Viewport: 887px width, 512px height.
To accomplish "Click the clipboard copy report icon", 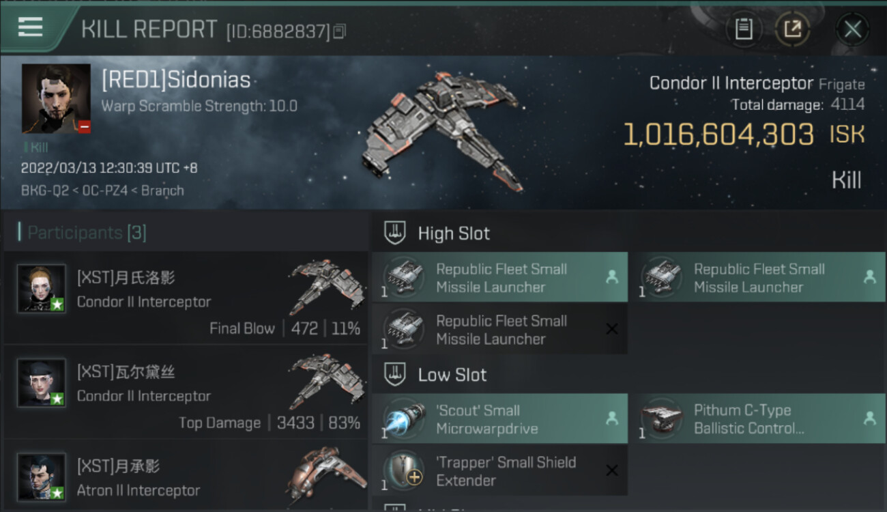I will [744, 29].
